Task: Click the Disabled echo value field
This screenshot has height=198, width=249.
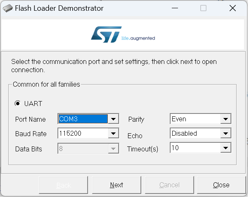Action: coord(196,134)
